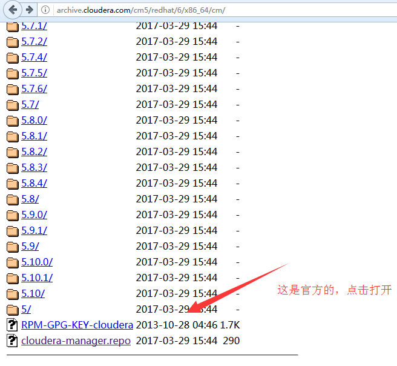Click the folder icon next to 5.10.0/
The image size is (397, 366).
coord(12,262)
